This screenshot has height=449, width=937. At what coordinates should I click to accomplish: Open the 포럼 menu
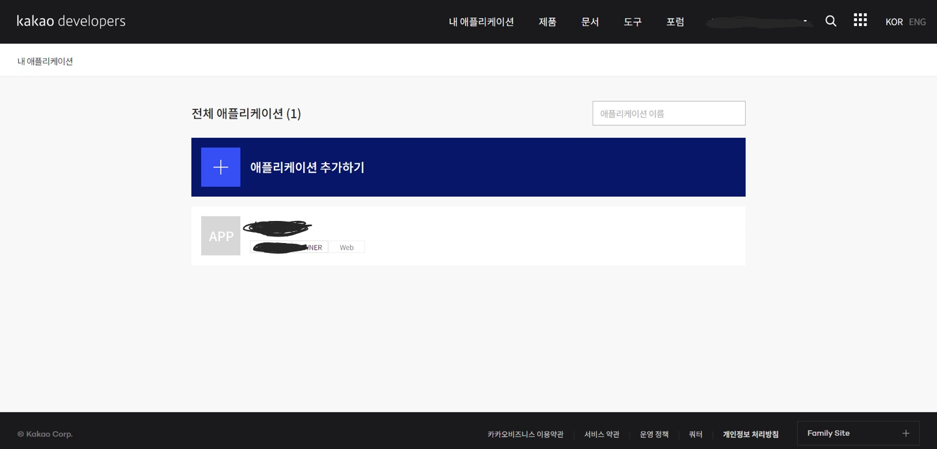pyautogui.click(x=675, y=22)
